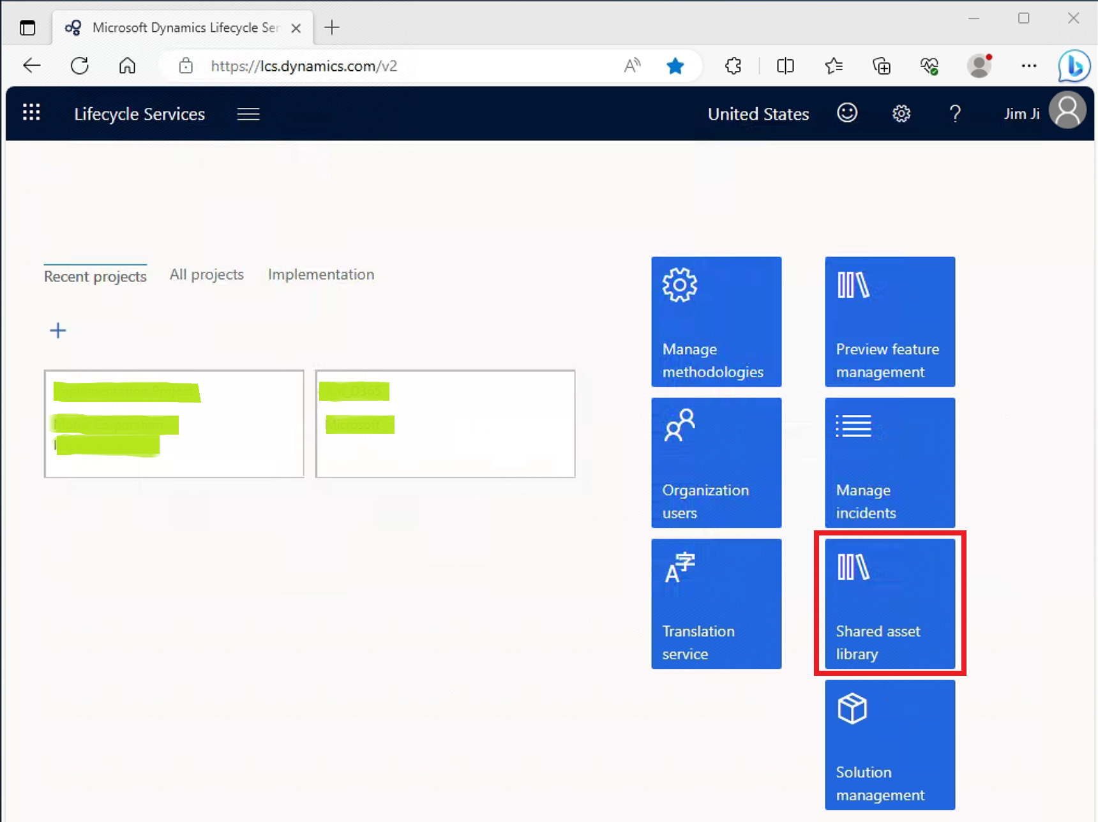This screenshot has height=822, width=1098.
Task: Open the Solution management tile
Action: coord(890,745)
